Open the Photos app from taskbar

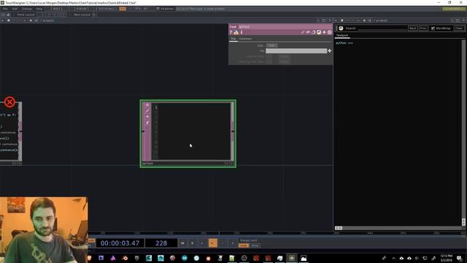click(304, 258)
